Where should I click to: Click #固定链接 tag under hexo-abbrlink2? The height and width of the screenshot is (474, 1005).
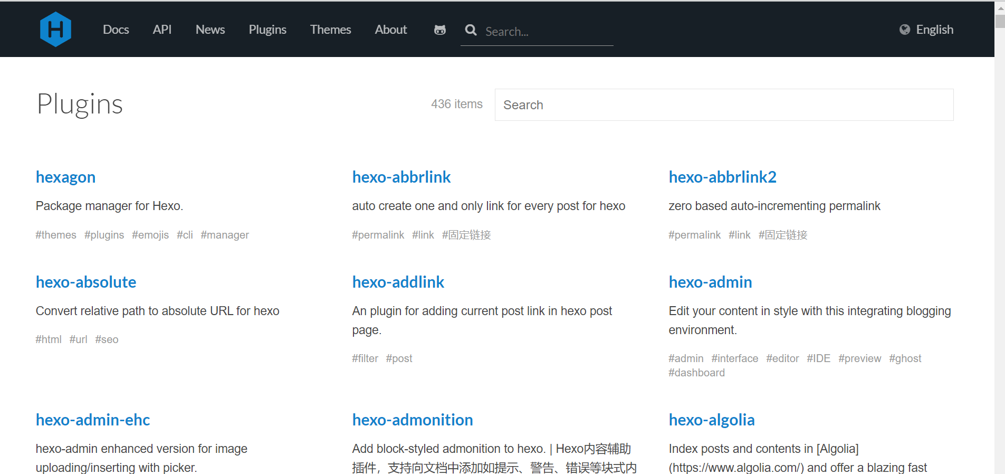coord(783,235)
